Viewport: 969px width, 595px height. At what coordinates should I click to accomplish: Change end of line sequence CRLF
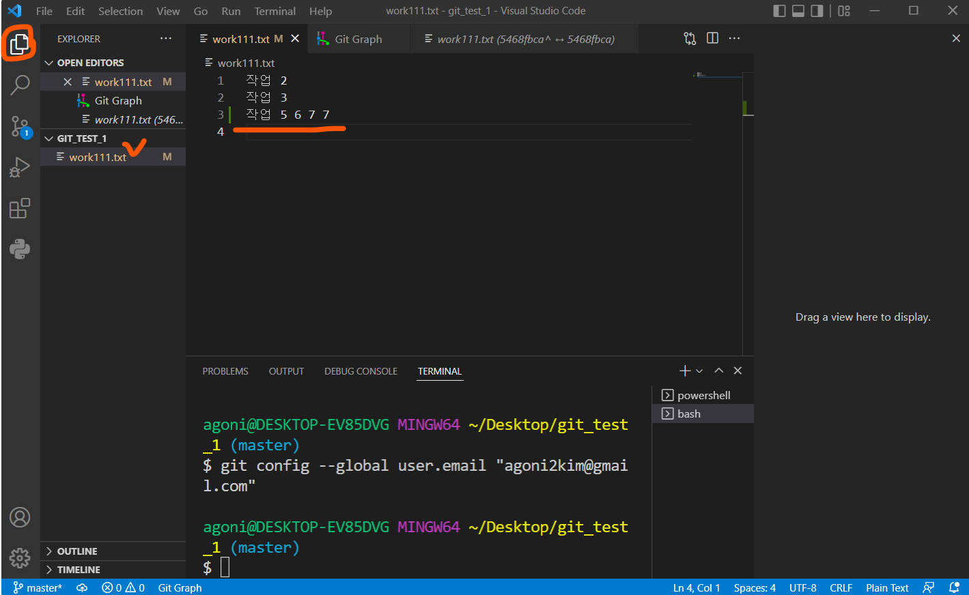(x=841, y=587)
